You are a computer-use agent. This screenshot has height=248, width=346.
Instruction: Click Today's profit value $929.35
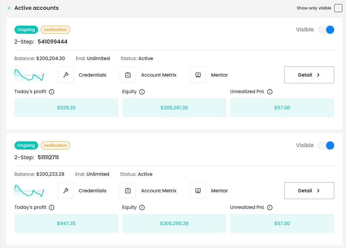(66, 108)
